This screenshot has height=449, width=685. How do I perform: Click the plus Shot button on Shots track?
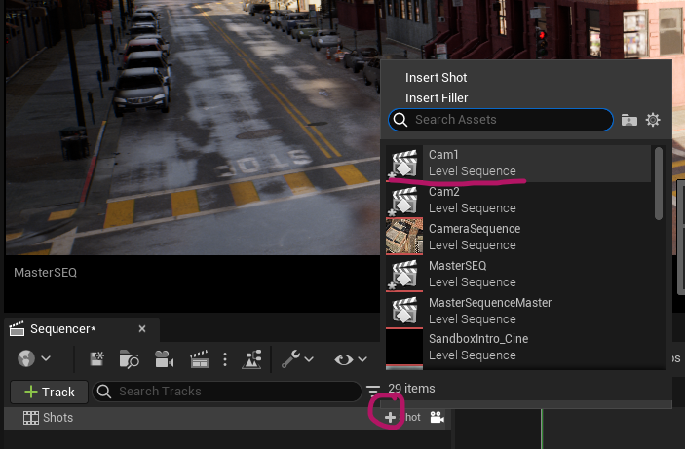[402, 418]
